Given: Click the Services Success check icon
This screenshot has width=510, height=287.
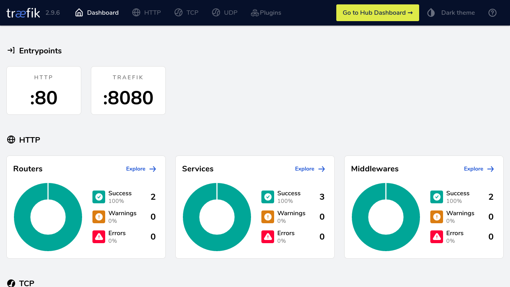Looking at the screenshot, I should (x=268, y=197).
